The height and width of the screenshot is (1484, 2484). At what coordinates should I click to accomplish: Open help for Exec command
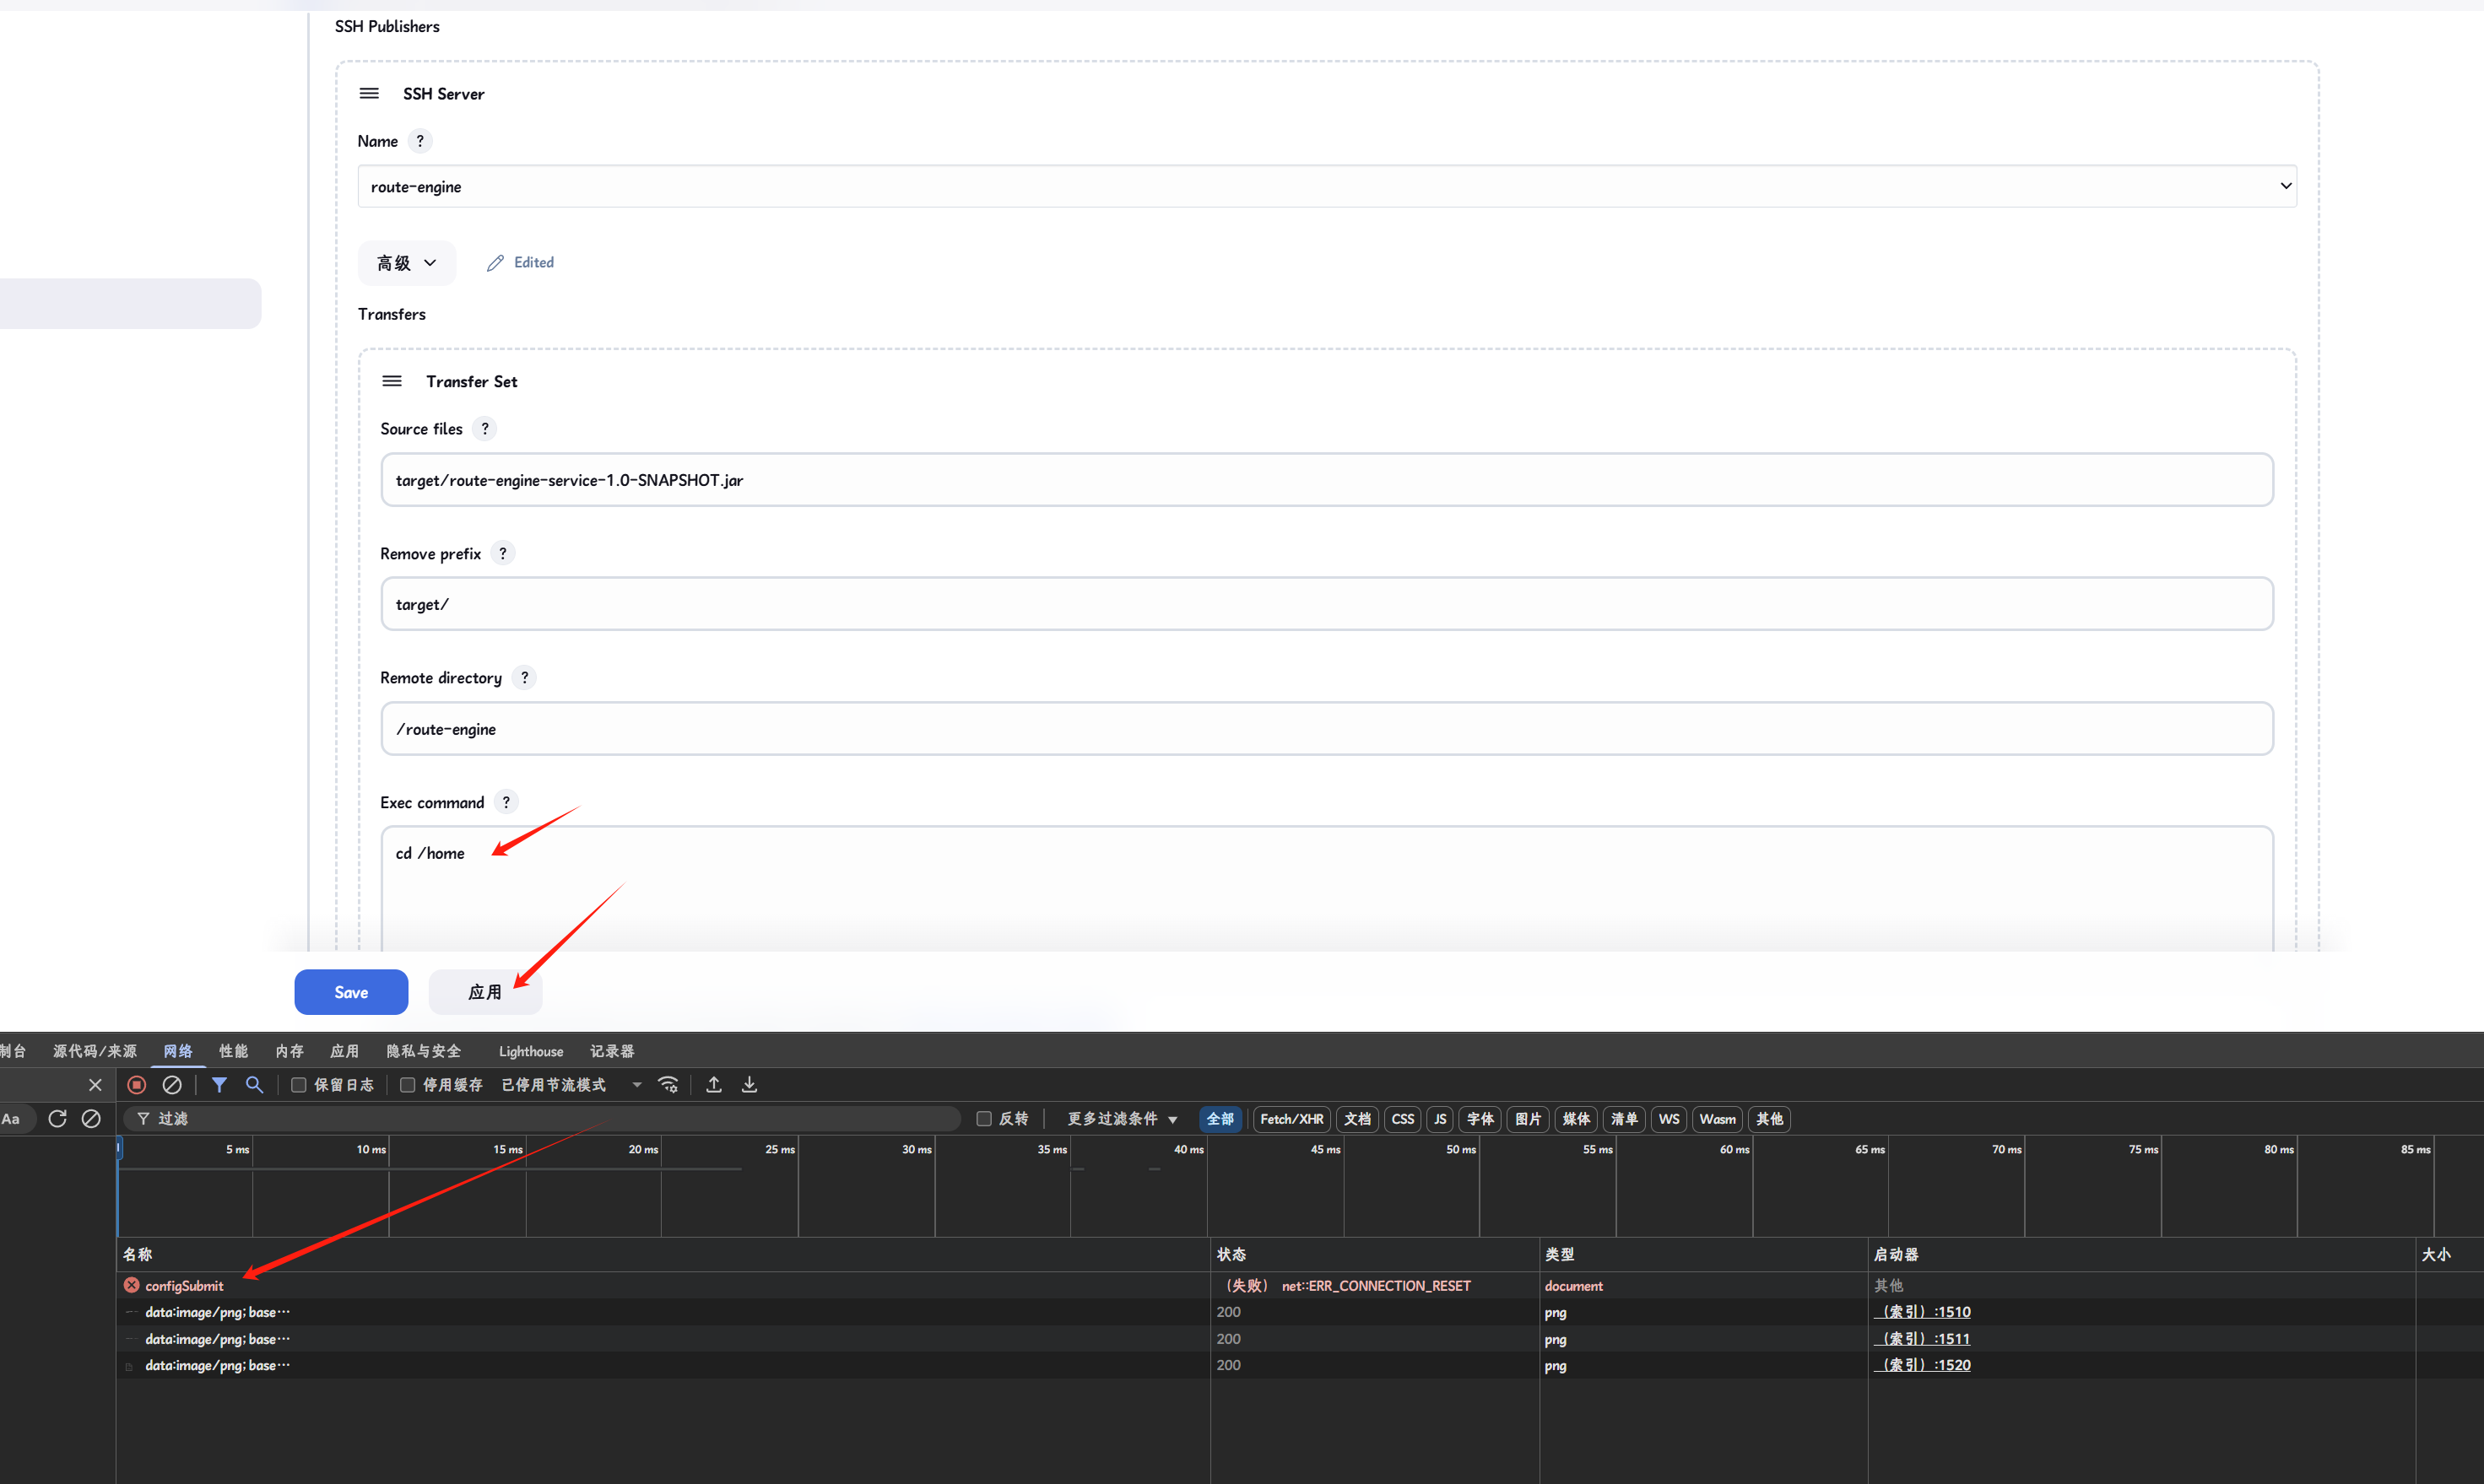[506, 802]
